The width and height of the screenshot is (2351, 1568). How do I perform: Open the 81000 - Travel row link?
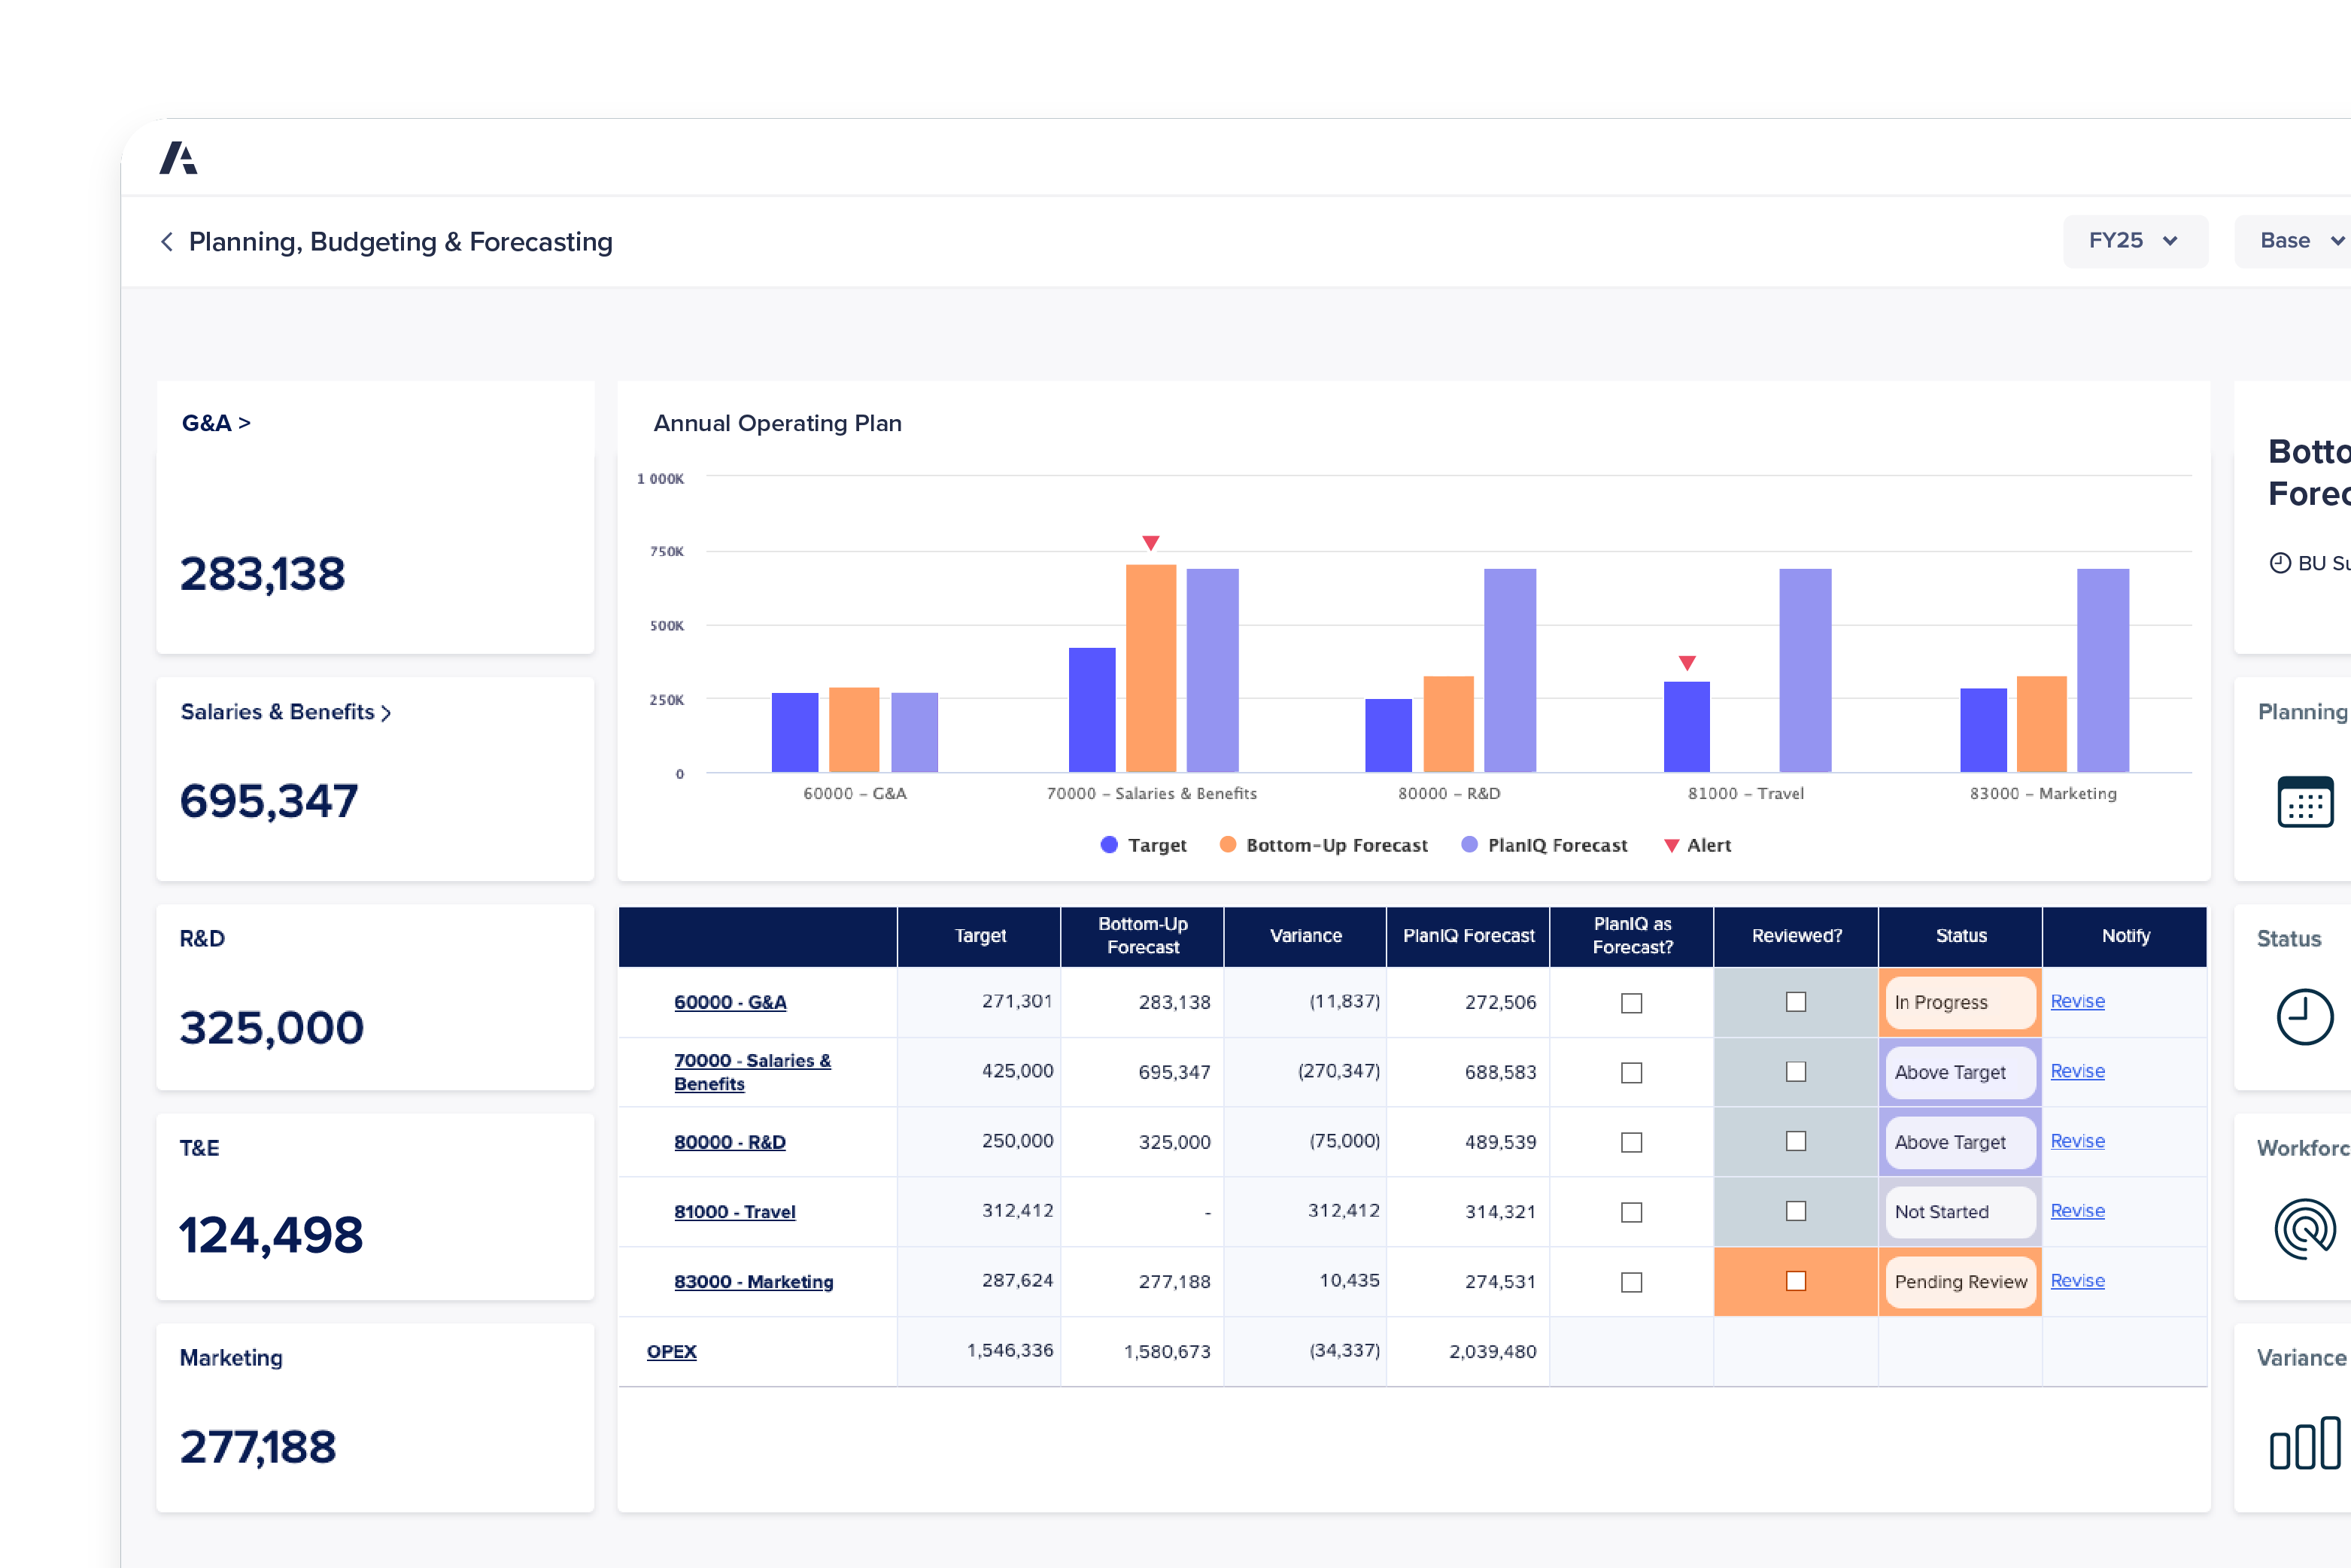[x=735, y=1212]
